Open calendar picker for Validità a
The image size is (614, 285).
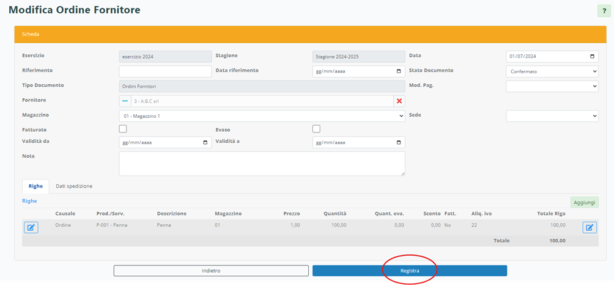[399, 143]
